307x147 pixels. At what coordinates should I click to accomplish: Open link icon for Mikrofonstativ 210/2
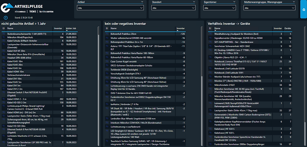pyautogui.click(x=211, y=85)
